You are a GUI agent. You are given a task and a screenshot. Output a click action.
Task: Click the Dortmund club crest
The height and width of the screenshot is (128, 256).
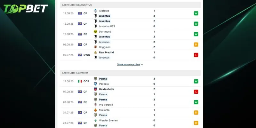(x=95, y=32)
